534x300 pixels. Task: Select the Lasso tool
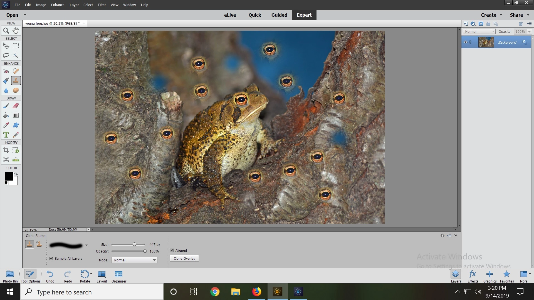click(x=6, y=56)
